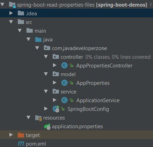Click the src folder icon
153x147 pixels.
click(x=21, y=22)
